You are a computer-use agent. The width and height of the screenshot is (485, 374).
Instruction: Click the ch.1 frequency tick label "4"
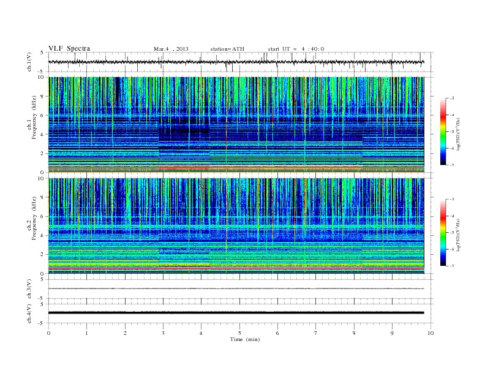click(x=42, y=134)
